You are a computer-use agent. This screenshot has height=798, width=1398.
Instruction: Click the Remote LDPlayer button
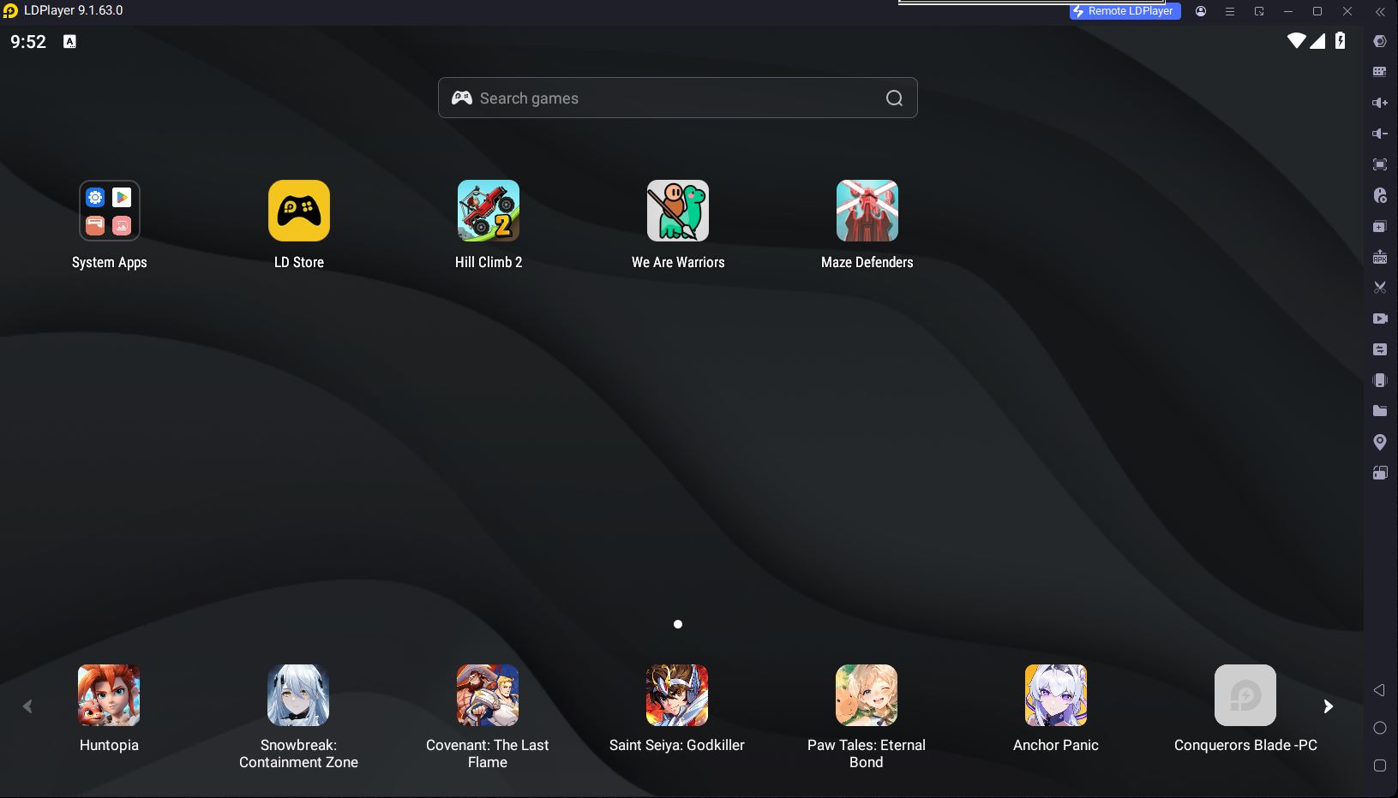click(x=1125, y=11)
